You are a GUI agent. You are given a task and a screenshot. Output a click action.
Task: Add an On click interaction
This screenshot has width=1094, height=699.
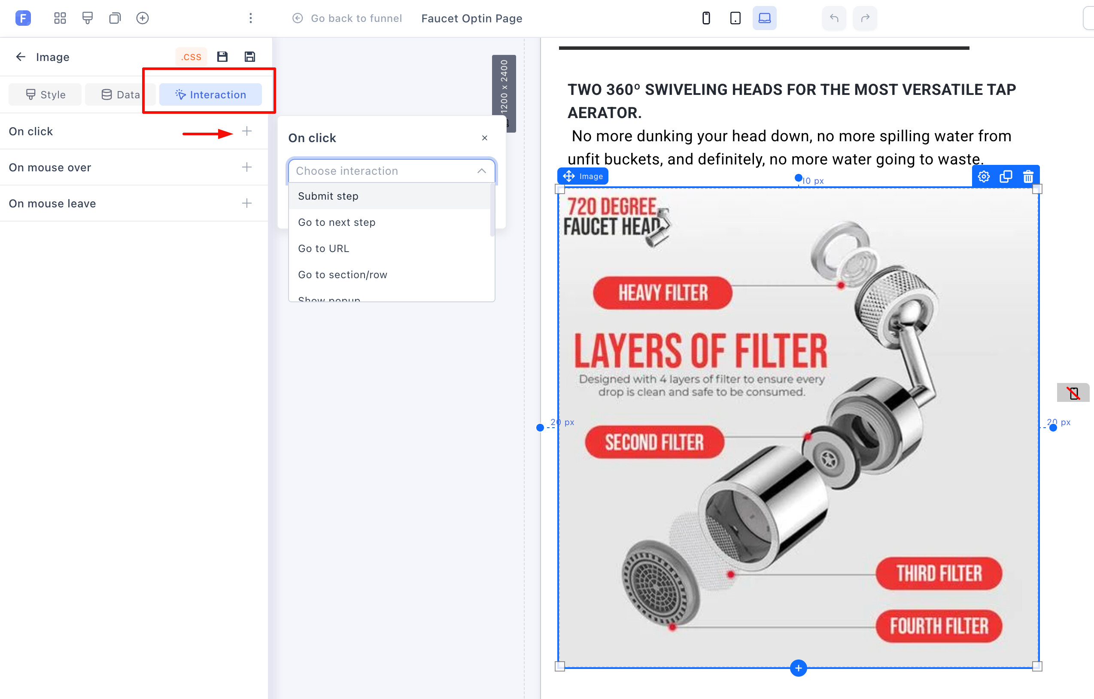coord(247,131)
